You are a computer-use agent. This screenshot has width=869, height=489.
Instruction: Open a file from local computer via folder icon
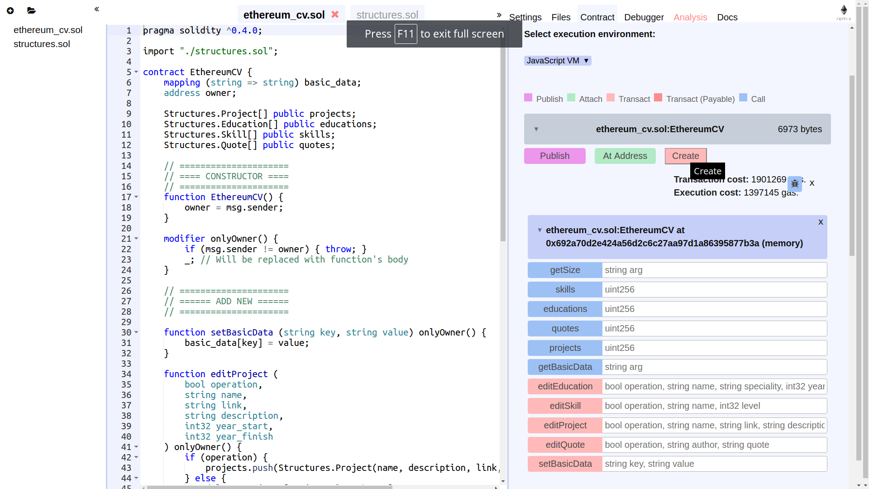click(31, 10)
